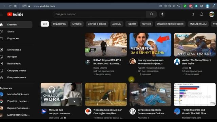This screenshot has height=122, width=217.
Task: Click the search magnifier button
Action: point(152,14)
